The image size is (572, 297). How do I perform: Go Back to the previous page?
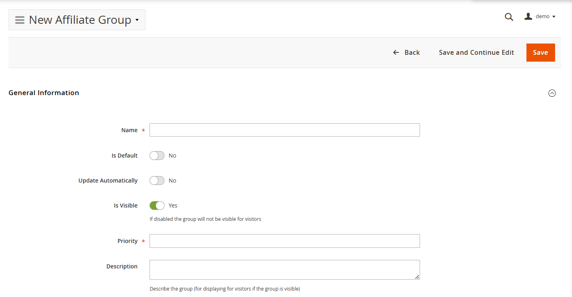[x=412, y=52]
